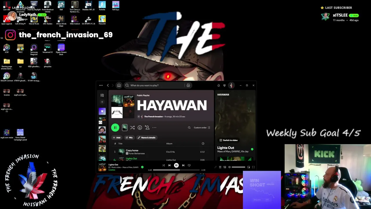This screenshot has height=209, width=371.
Task: Click the Add button below the playlist controls
Action: click(117, 138)
